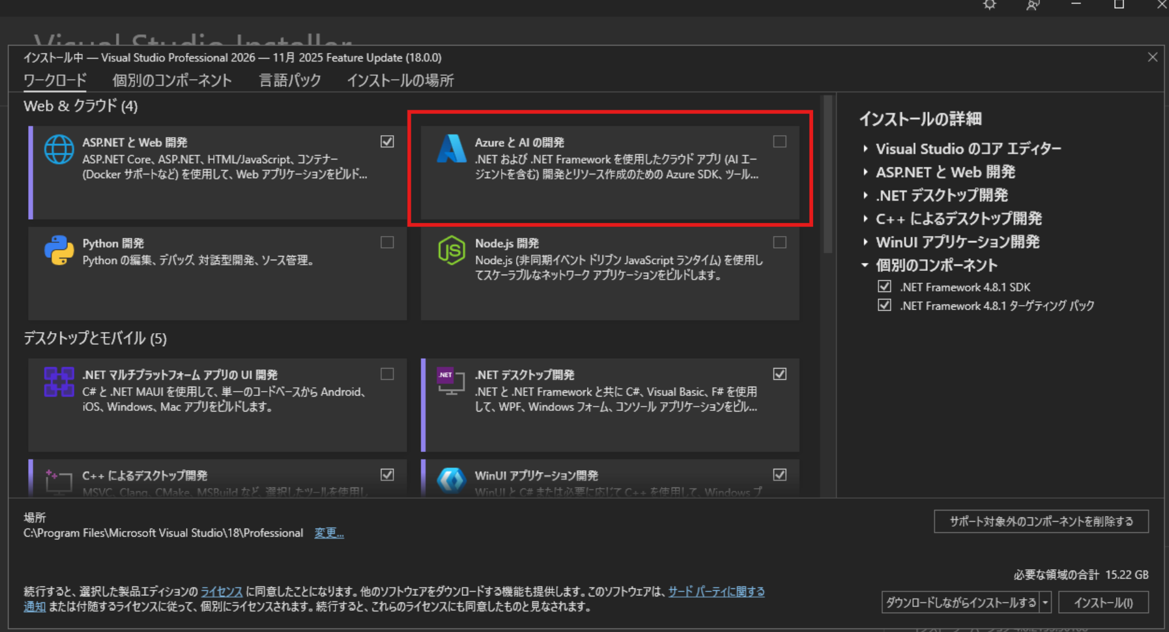Click the Azure と AI の開発 logo icon
The width and height of the screenshot is (1169, 632).
point(452,149)
